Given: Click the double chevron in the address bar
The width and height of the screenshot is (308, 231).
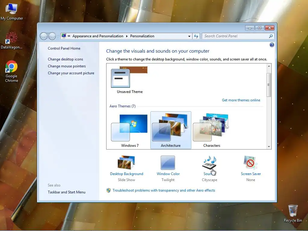Looking at the screenshot, I should coord(69,36).
